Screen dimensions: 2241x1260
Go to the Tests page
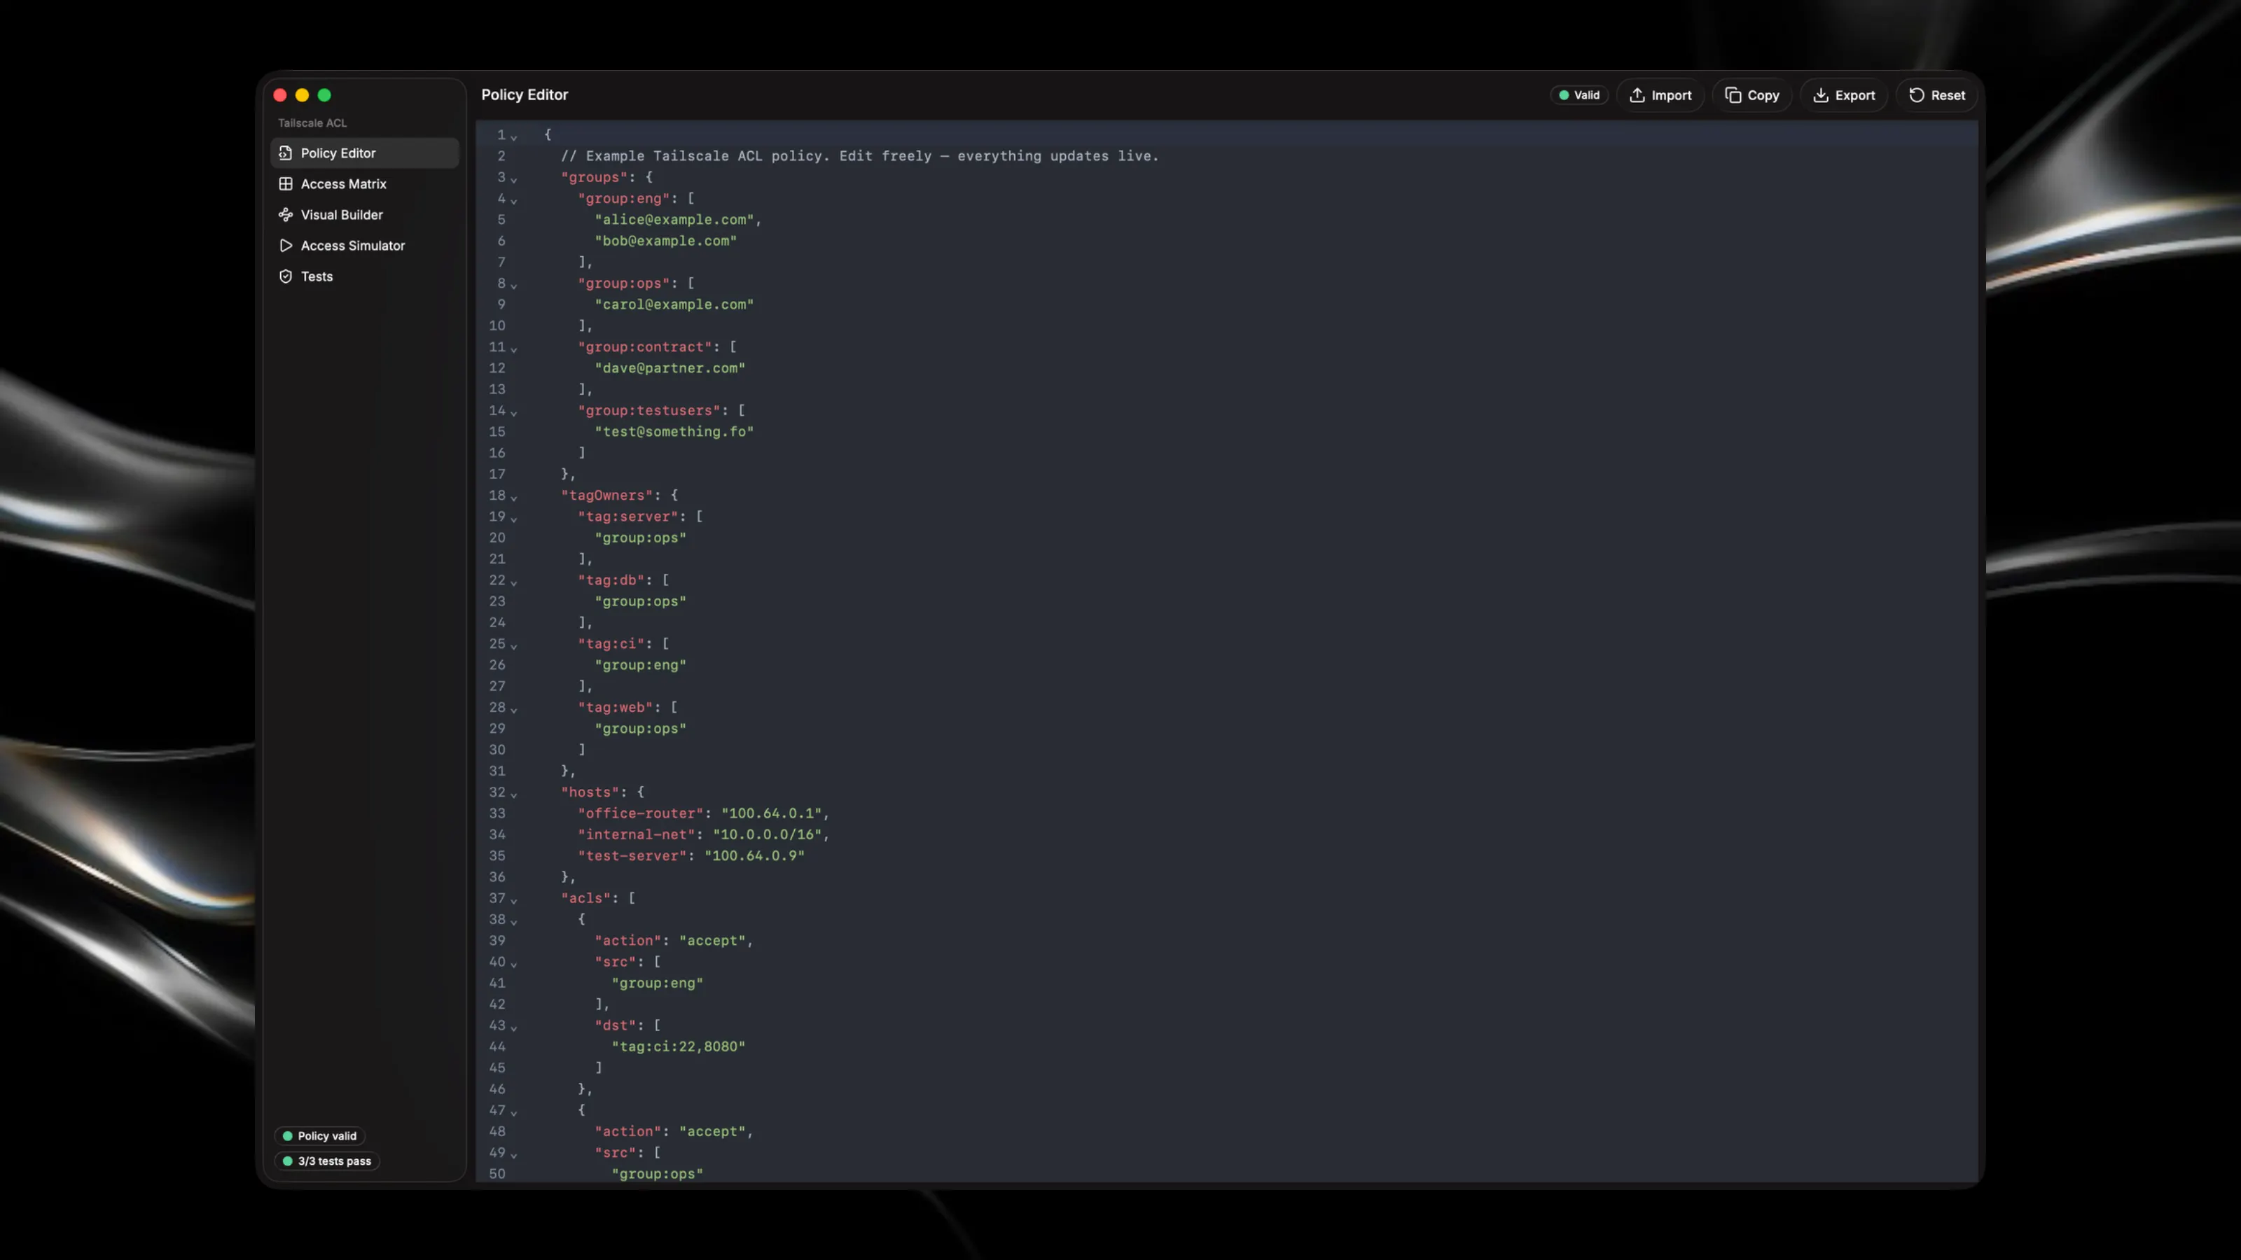[x=364, y=276]
